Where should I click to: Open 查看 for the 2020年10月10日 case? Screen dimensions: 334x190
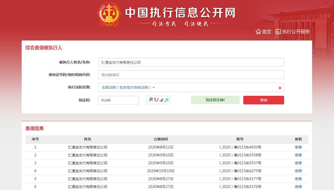[298, 171]
